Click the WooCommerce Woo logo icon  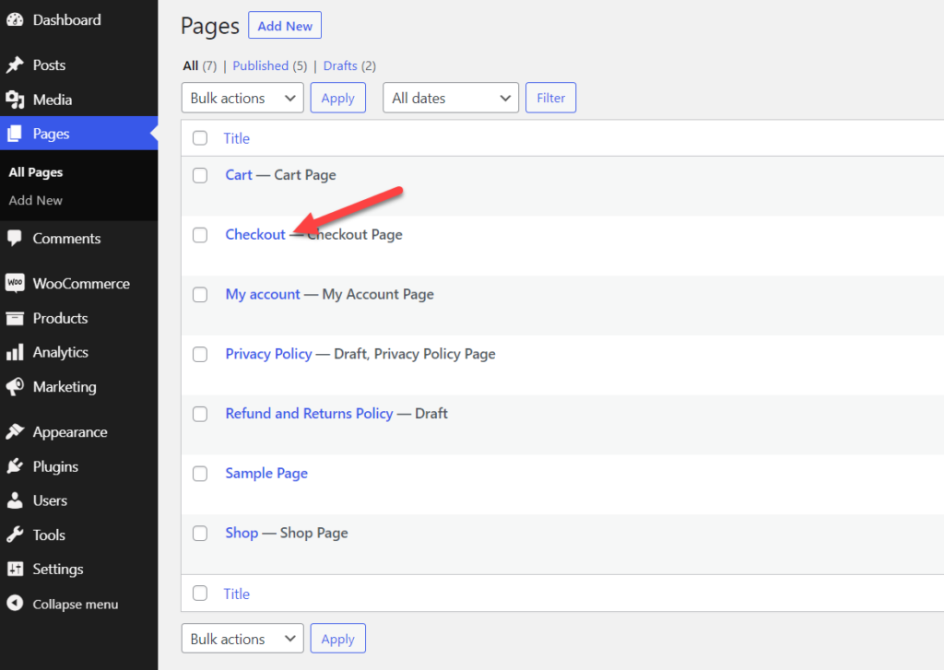click(15, 283)
